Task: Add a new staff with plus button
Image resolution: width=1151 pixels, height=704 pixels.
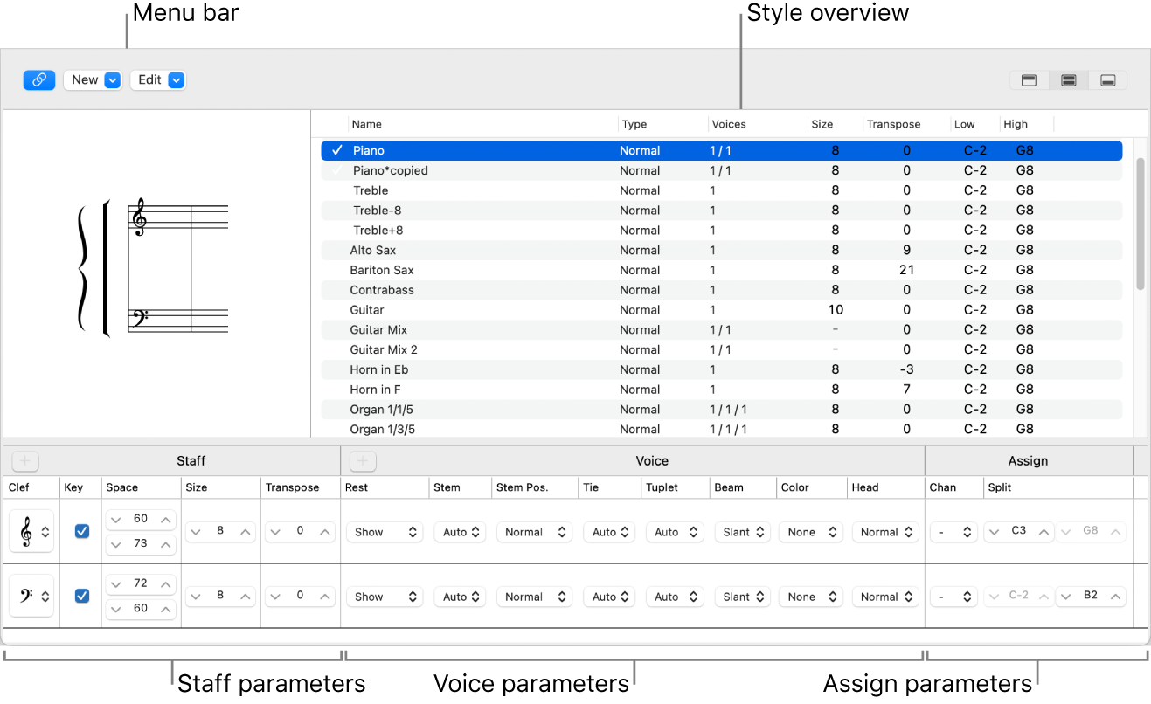Action: 25,460
